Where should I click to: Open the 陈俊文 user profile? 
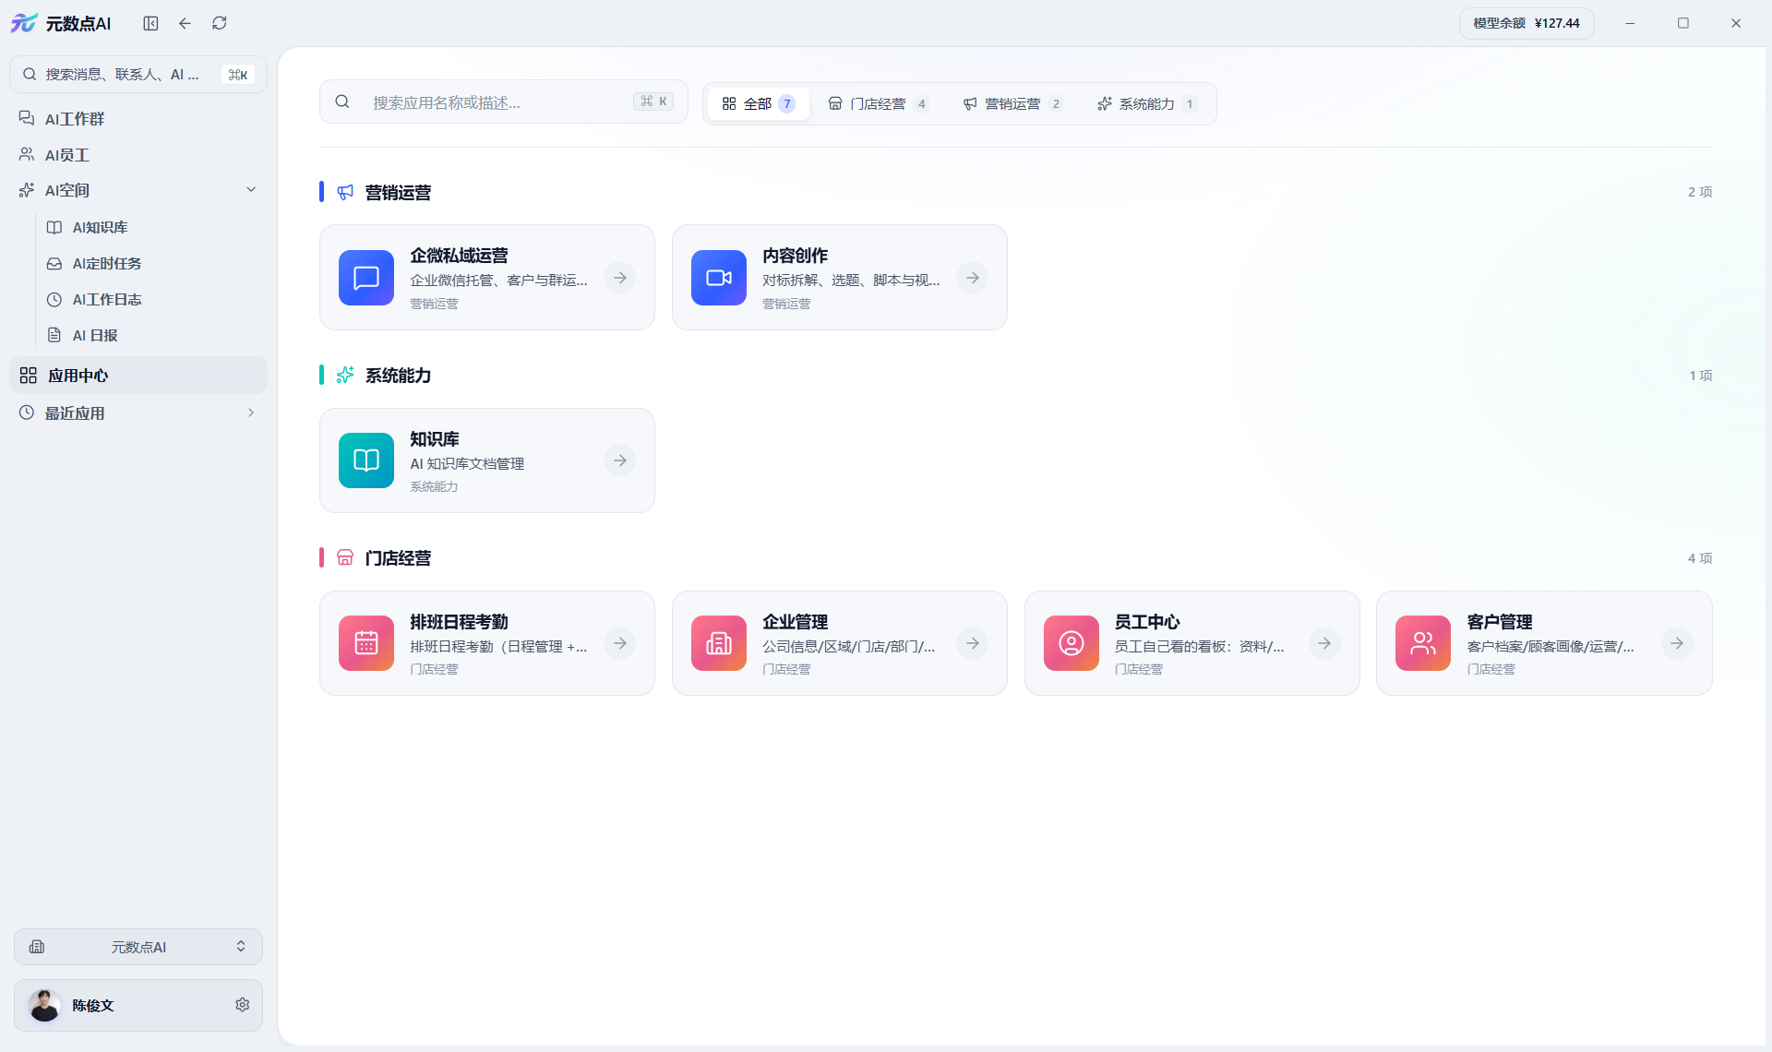click(x=138, y=1005)
